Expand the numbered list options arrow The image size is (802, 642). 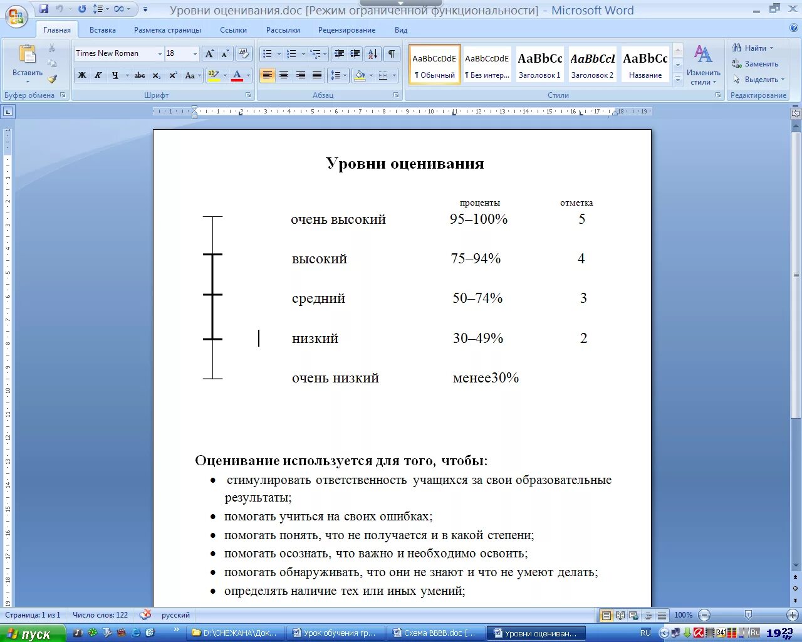(303, 54)
